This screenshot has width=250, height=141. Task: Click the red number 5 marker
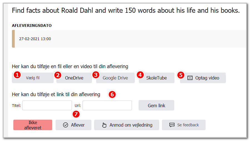(x=181, y=75)
